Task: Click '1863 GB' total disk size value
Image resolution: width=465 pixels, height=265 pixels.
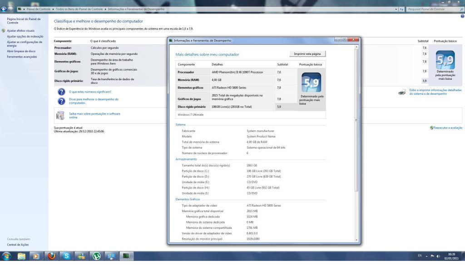Action: tap(252, 165)
